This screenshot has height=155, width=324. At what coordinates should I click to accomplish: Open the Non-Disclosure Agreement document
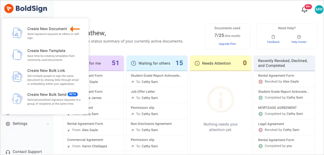click(x=151, y=124)
